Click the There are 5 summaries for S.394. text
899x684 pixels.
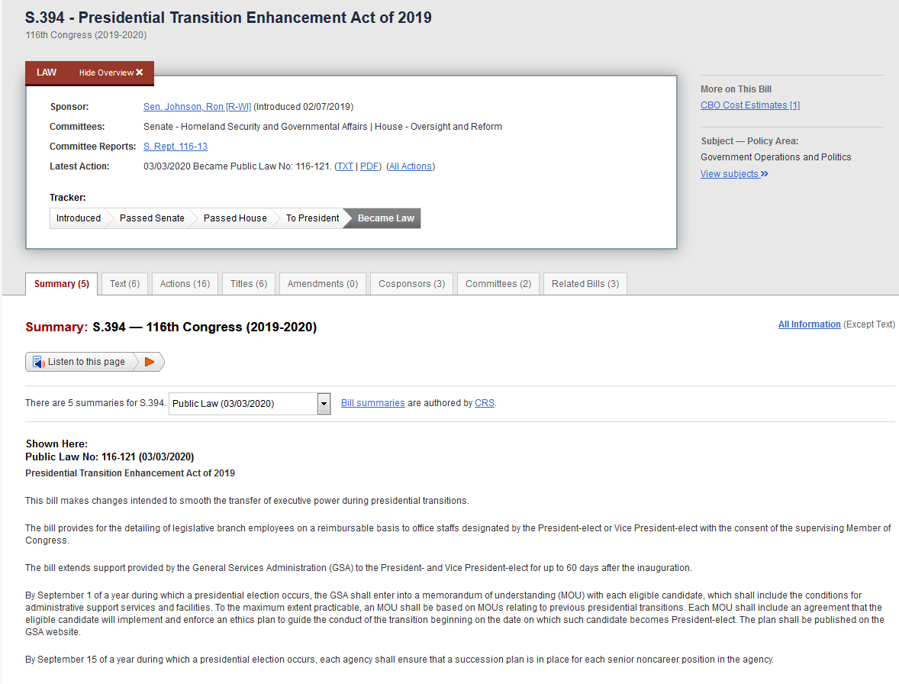click(95, 403)
